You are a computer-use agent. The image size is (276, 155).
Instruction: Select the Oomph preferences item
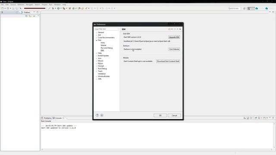[101, 66]
